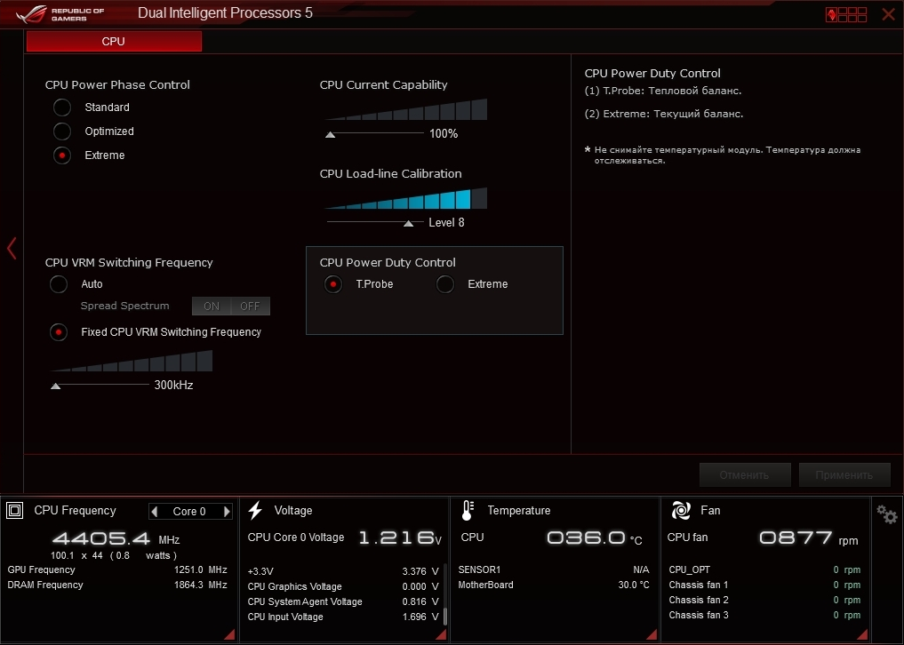Click the Voltage lightning bolt icon
The image size is (904, 645).
[x=255, y=510]
